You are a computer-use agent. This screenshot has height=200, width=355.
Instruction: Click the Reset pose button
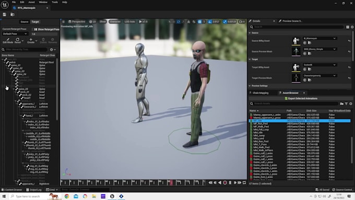point(17,41)
